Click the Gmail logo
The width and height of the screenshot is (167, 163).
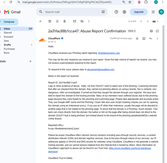(12, 12)
